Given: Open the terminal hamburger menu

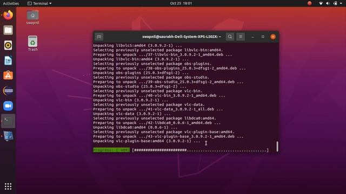Looking at the screenshot, I should [241, 37].
